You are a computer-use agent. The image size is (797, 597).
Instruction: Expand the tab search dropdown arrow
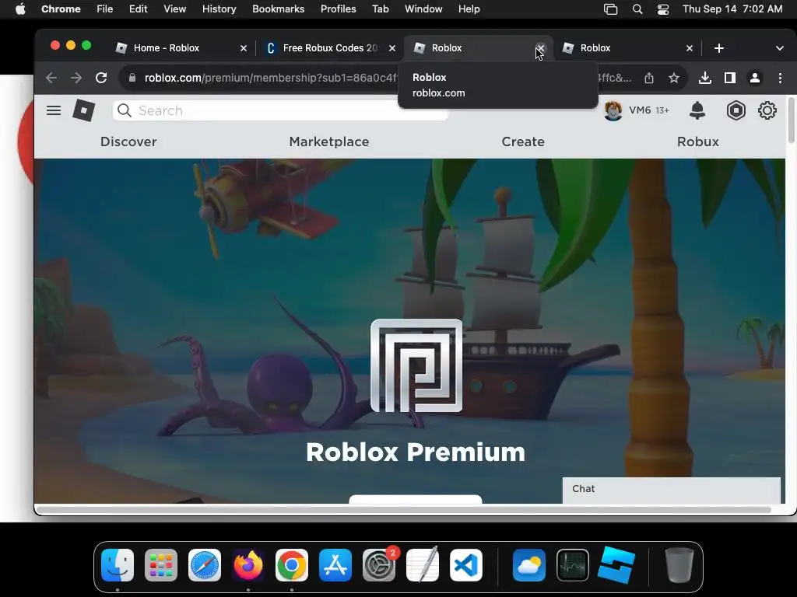point(779,48)
